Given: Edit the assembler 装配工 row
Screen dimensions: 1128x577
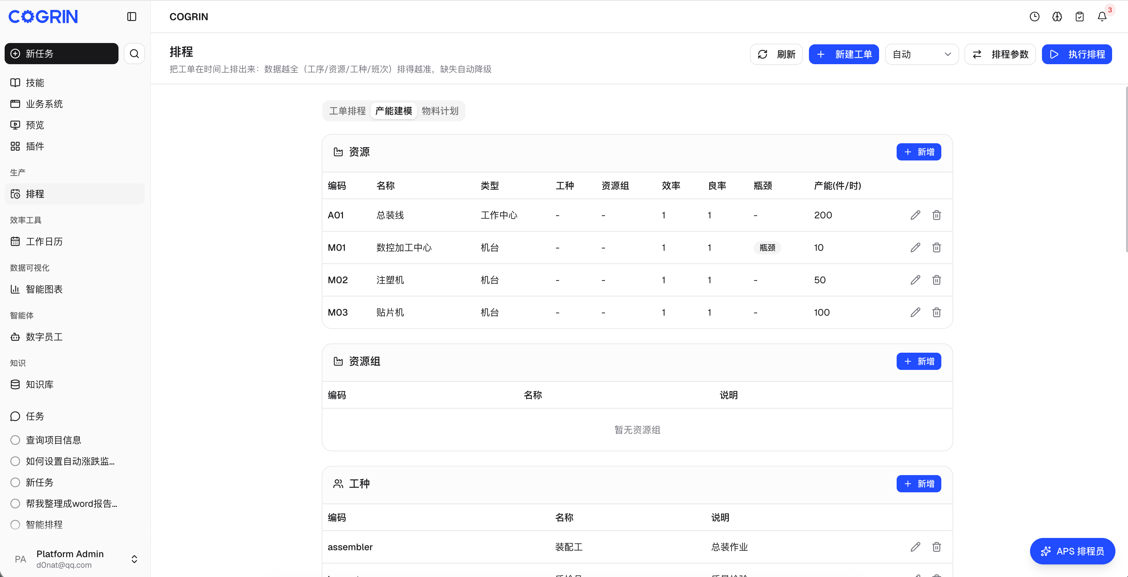Looking at the screenshot, I should click(x=915, y=547).
